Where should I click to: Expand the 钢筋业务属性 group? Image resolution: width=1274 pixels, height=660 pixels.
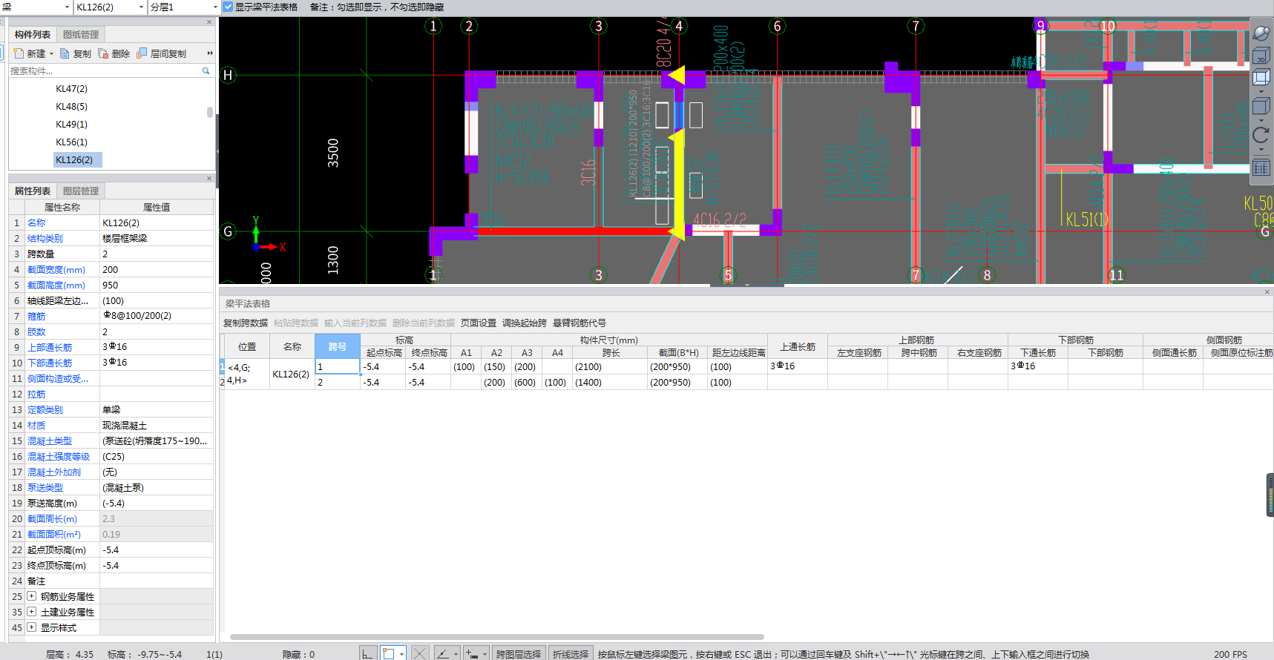(32, 596)
